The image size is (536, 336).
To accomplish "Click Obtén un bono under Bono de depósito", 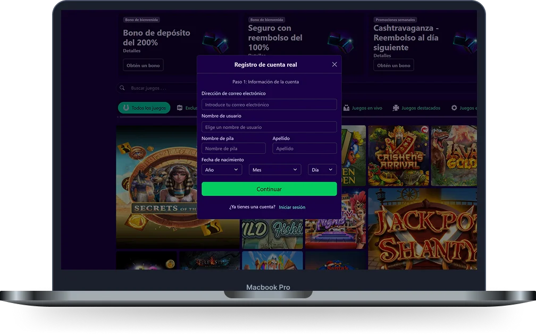I will point(143,65).
